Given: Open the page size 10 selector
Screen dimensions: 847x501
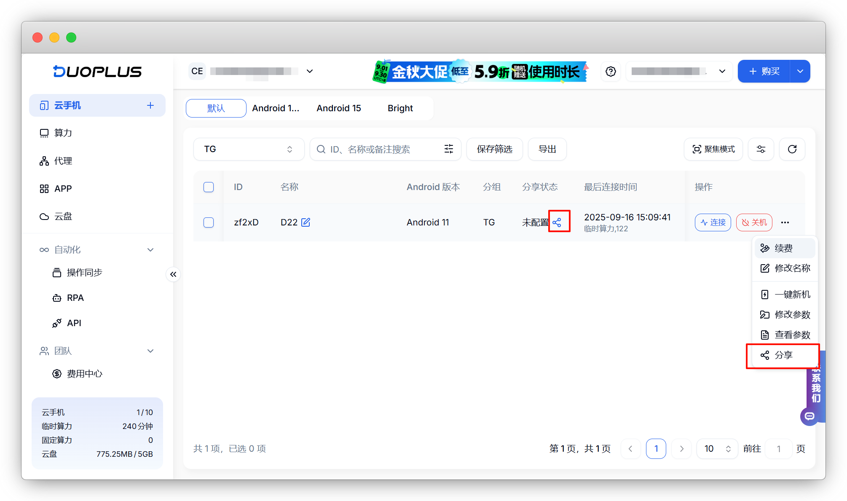Looking at the screenshot, I should 717,449.
